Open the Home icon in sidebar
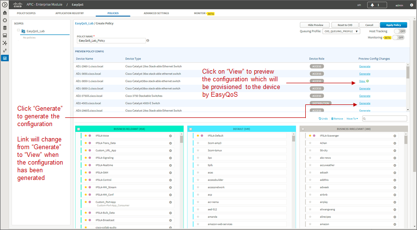The height and width of the screenshot is (230, 417). pyautogui.click(x=4, y=13)
